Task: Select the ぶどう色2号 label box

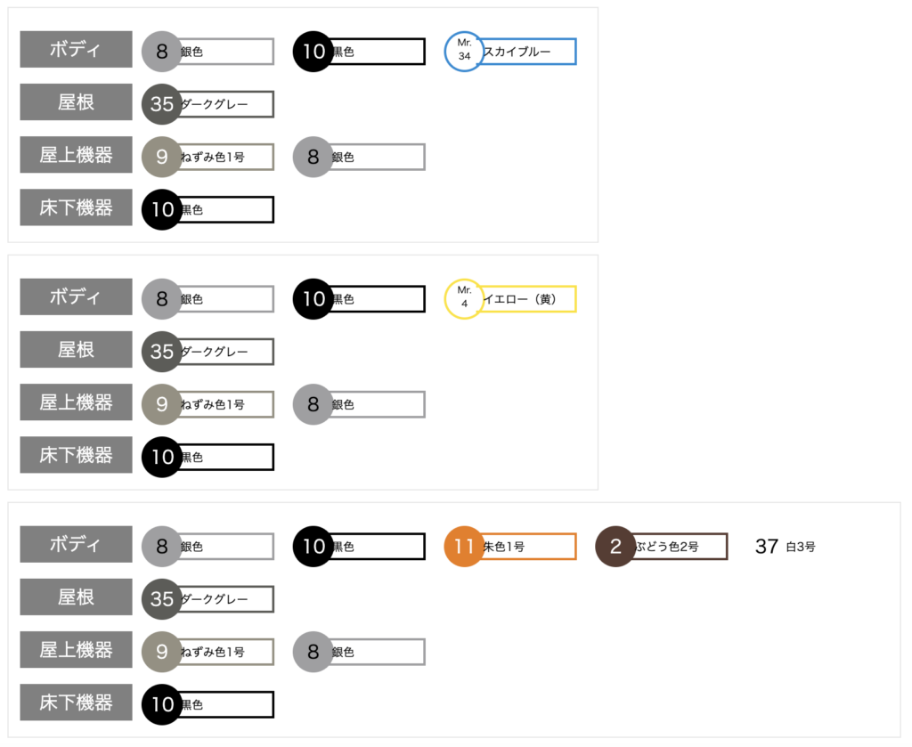Action: [680, 547]
